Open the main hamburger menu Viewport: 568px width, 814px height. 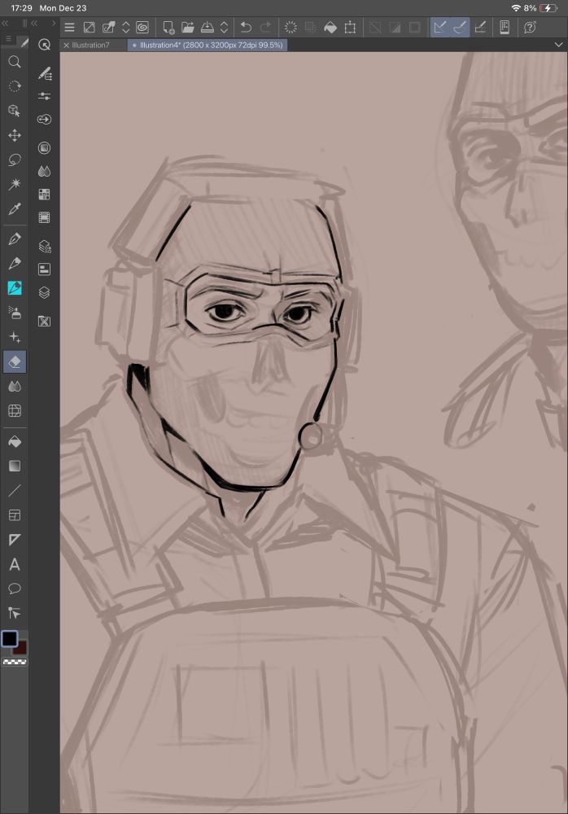click(x=69, y=28)
